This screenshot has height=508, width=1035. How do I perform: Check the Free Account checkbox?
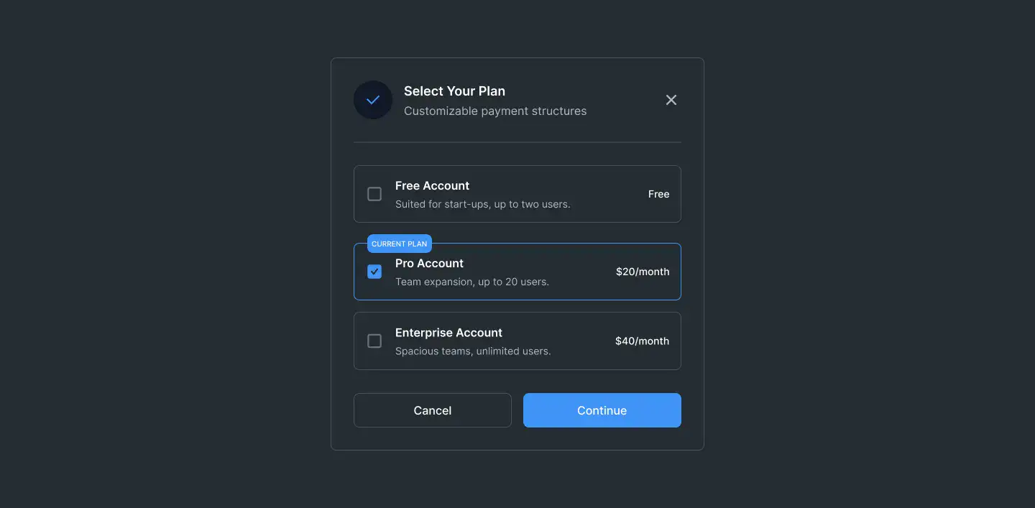click(374, 194)
